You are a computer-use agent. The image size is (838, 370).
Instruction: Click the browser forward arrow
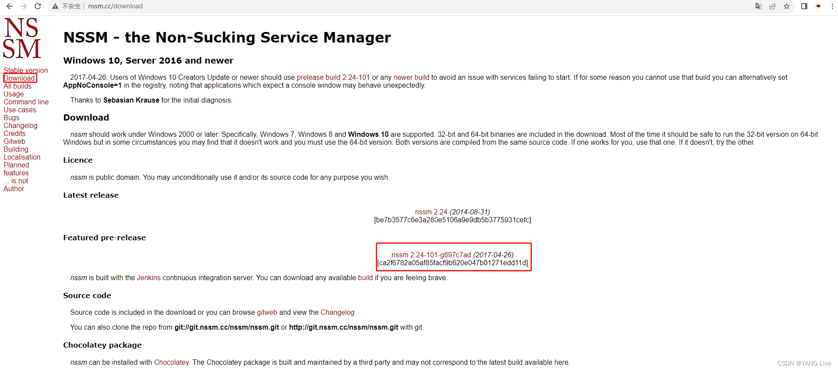pyautogui.click(x=24, y=6)
